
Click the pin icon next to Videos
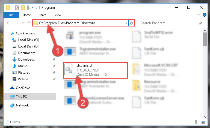[x=54, y=79]
